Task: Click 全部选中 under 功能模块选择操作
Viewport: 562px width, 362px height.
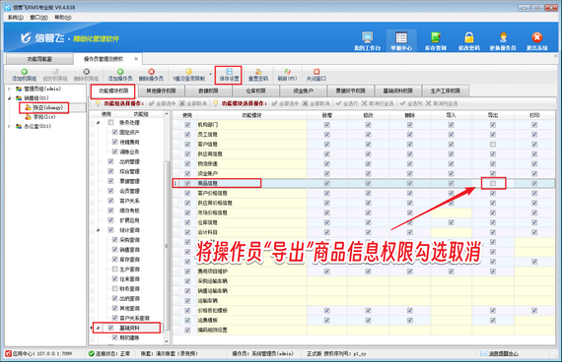Action: coord(285,103)
